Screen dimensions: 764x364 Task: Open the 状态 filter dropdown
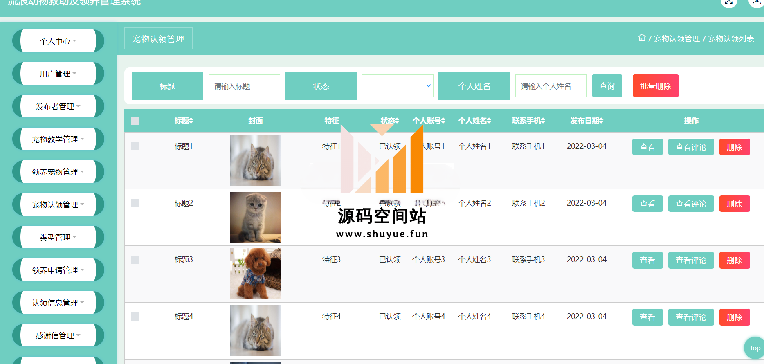[x=397, y=86]
